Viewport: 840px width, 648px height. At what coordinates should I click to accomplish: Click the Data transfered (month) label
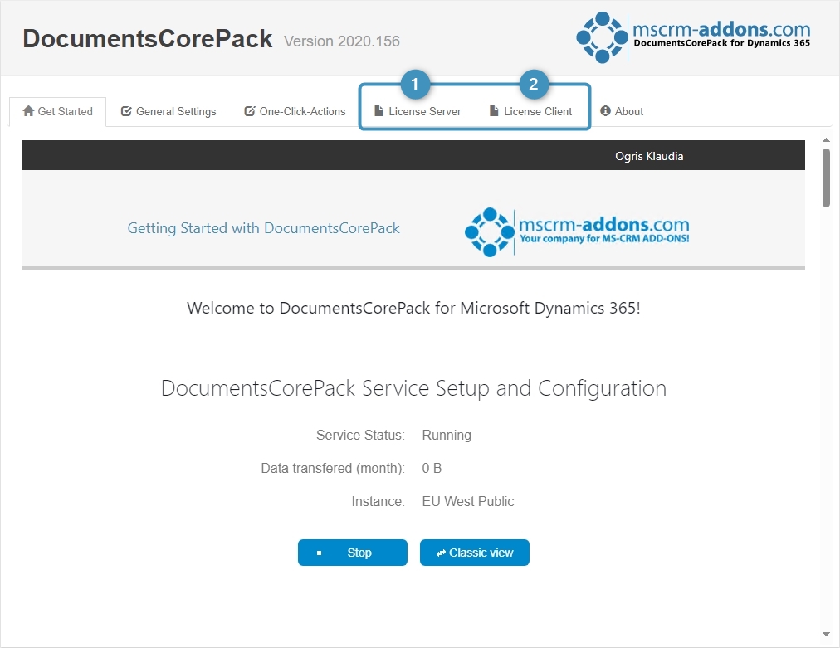pos(333,468)
